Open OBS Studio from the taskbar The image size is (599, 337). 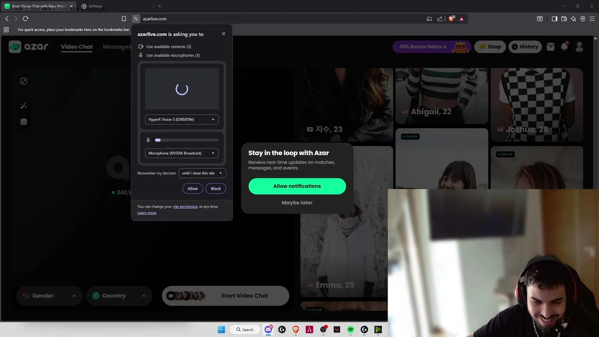point(323,330)
